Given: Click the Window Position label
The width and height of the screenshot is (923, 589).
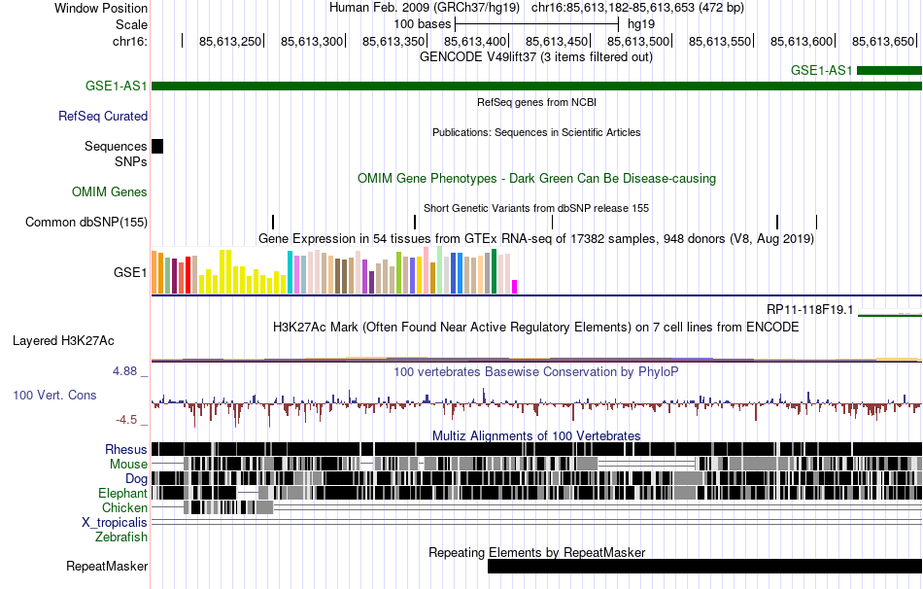Looking at the screenshot, I should click(x=101, y=8).
